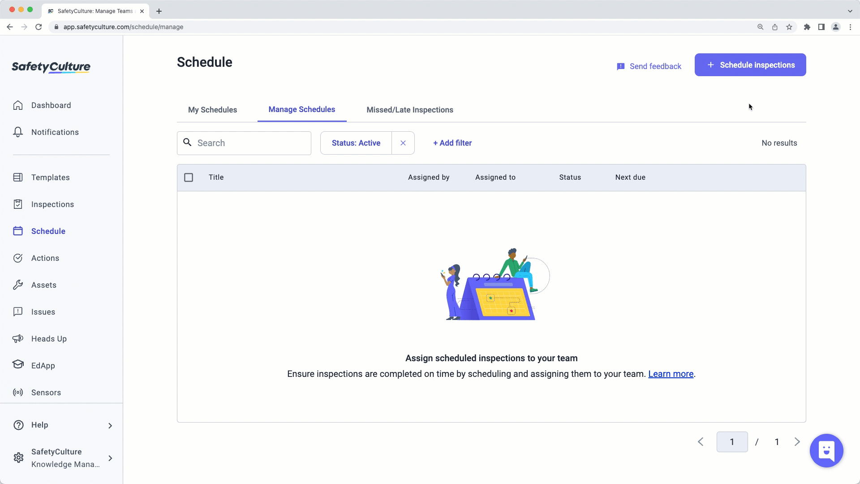Click Schedule inspections button
The image size is (860, 484).
coord(750,65)
